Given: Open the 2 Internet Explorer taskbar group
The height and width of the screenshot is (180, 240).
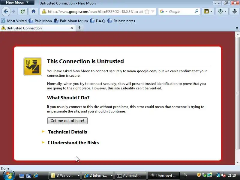Looking at the screenshot, I should point(98,175).
